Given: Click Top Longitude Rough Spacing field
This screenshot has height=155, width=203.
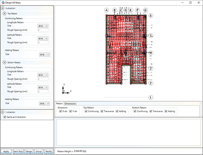Looking at the screenshot, I should [43, 30].
